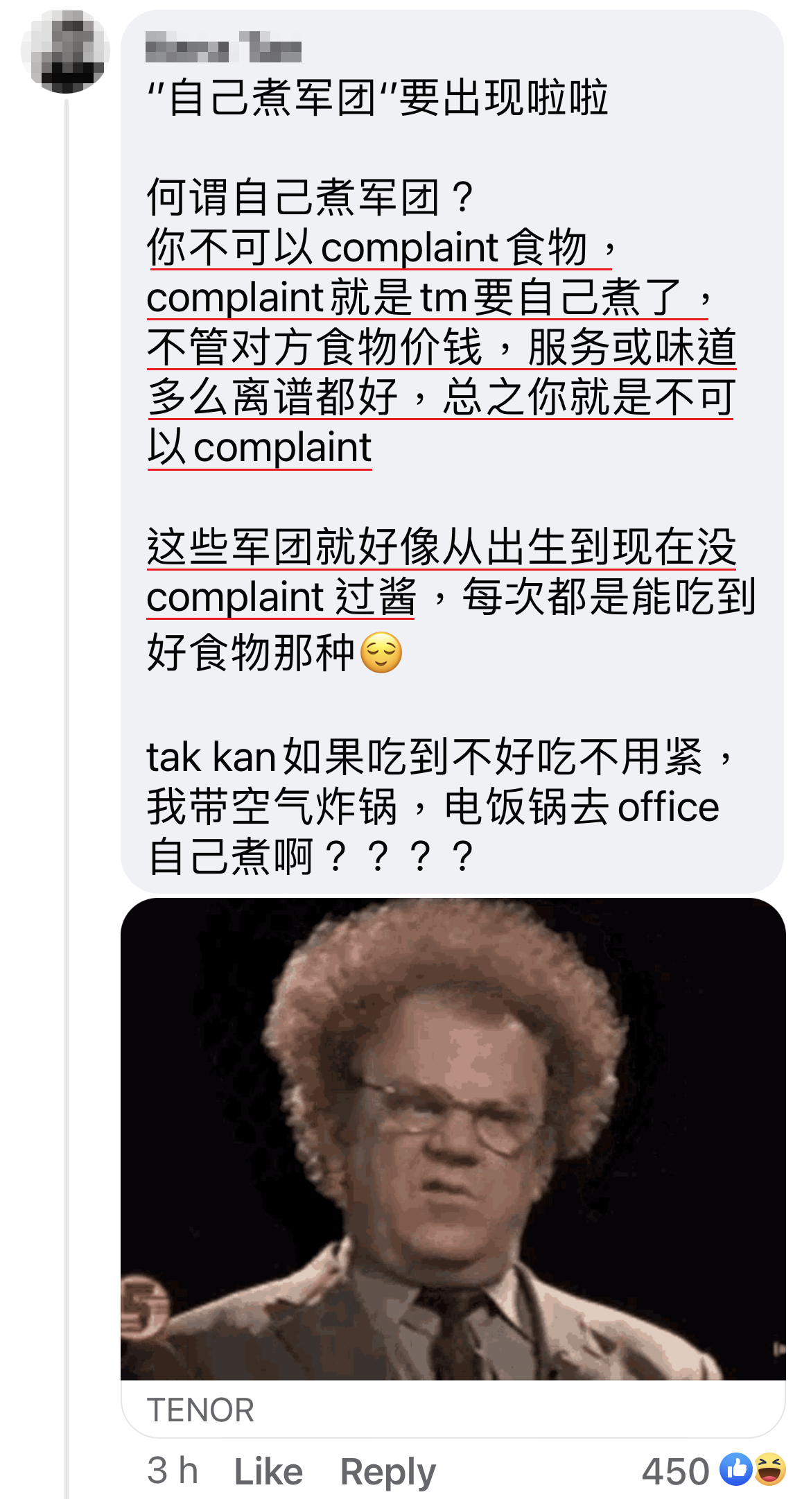
Task: Collapse thread using the vertical thread line
Action: [x=67, y=797]
